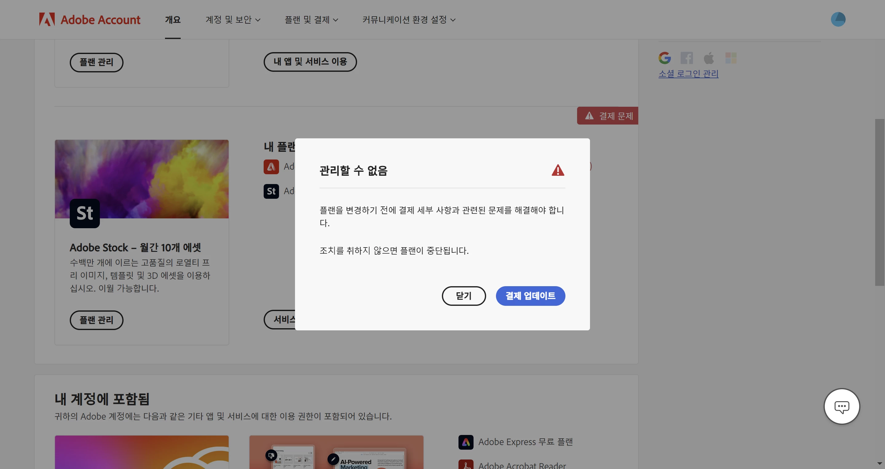Click the Adobe Stock St app icon

pyautogui.click(x=85, y=213)
